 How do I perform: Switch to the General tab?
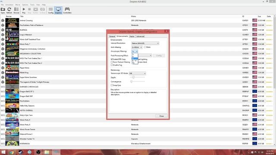(112, 36)
